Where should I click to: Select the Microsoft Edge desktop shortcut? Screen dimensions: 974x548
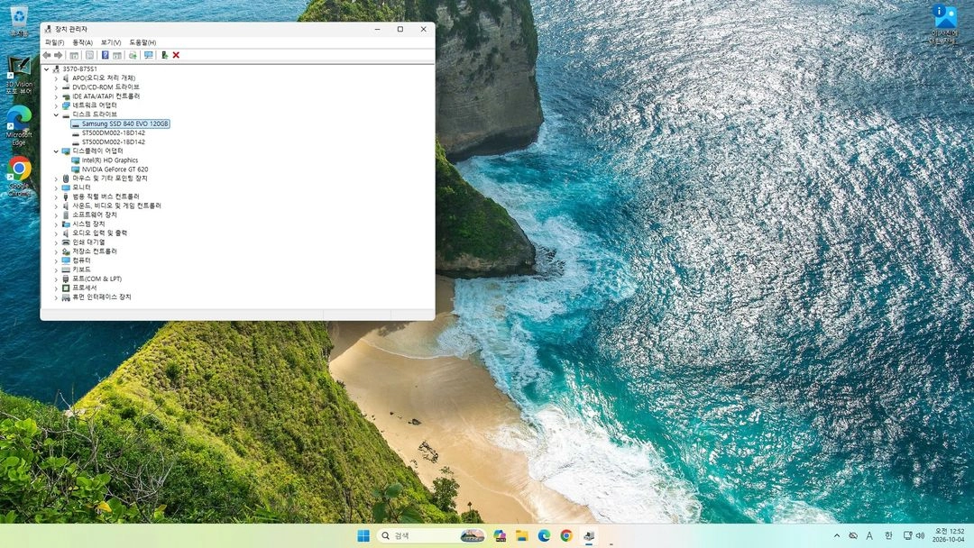click(x=19, y=125)
